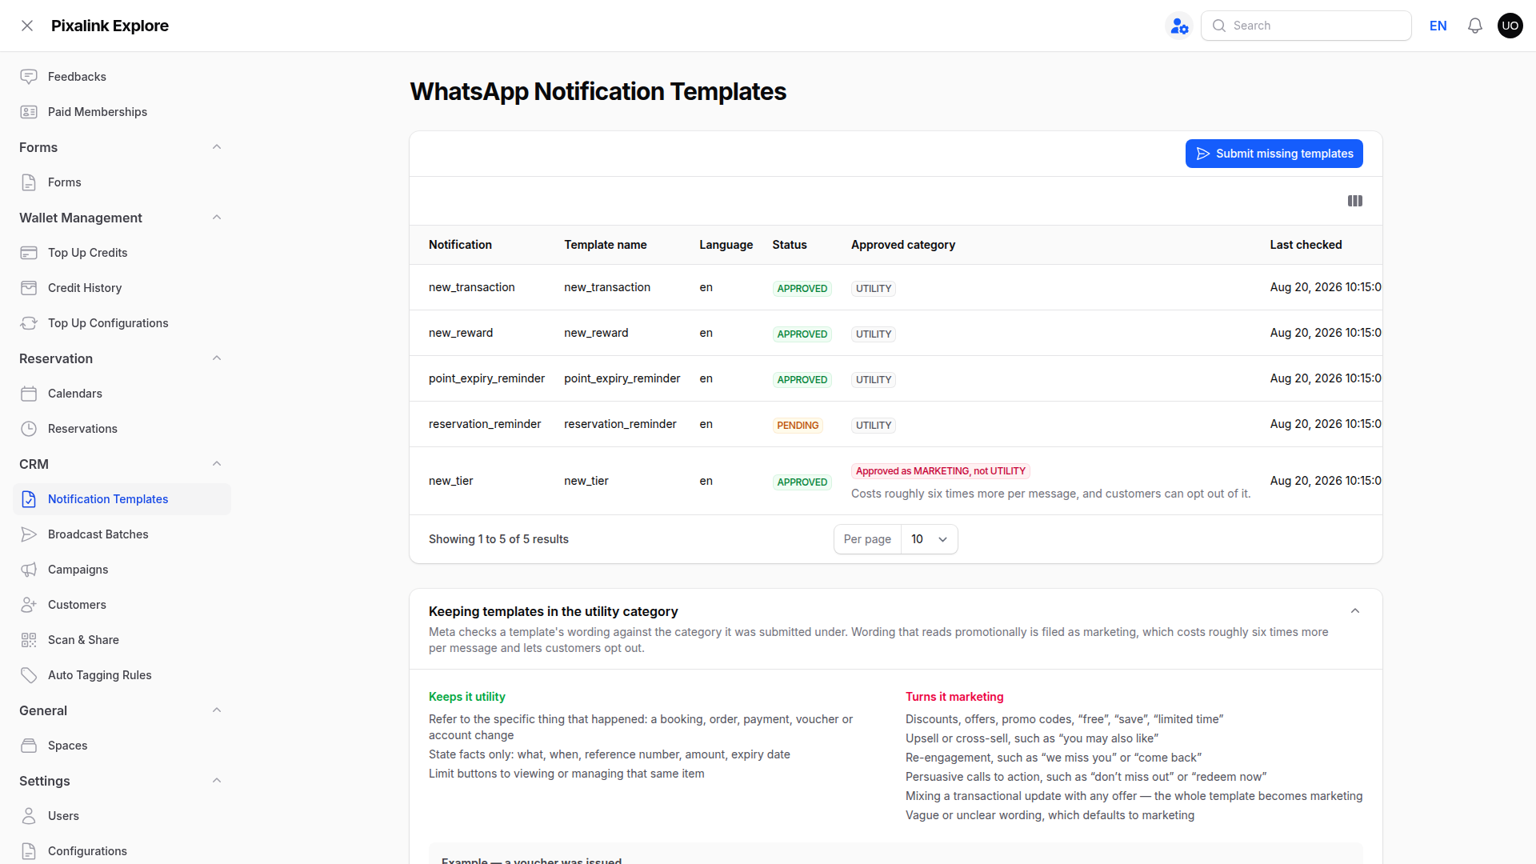Viewport: 1536px width, 864px height.
Task: Go to Customers page
Action: click(122, 605)
